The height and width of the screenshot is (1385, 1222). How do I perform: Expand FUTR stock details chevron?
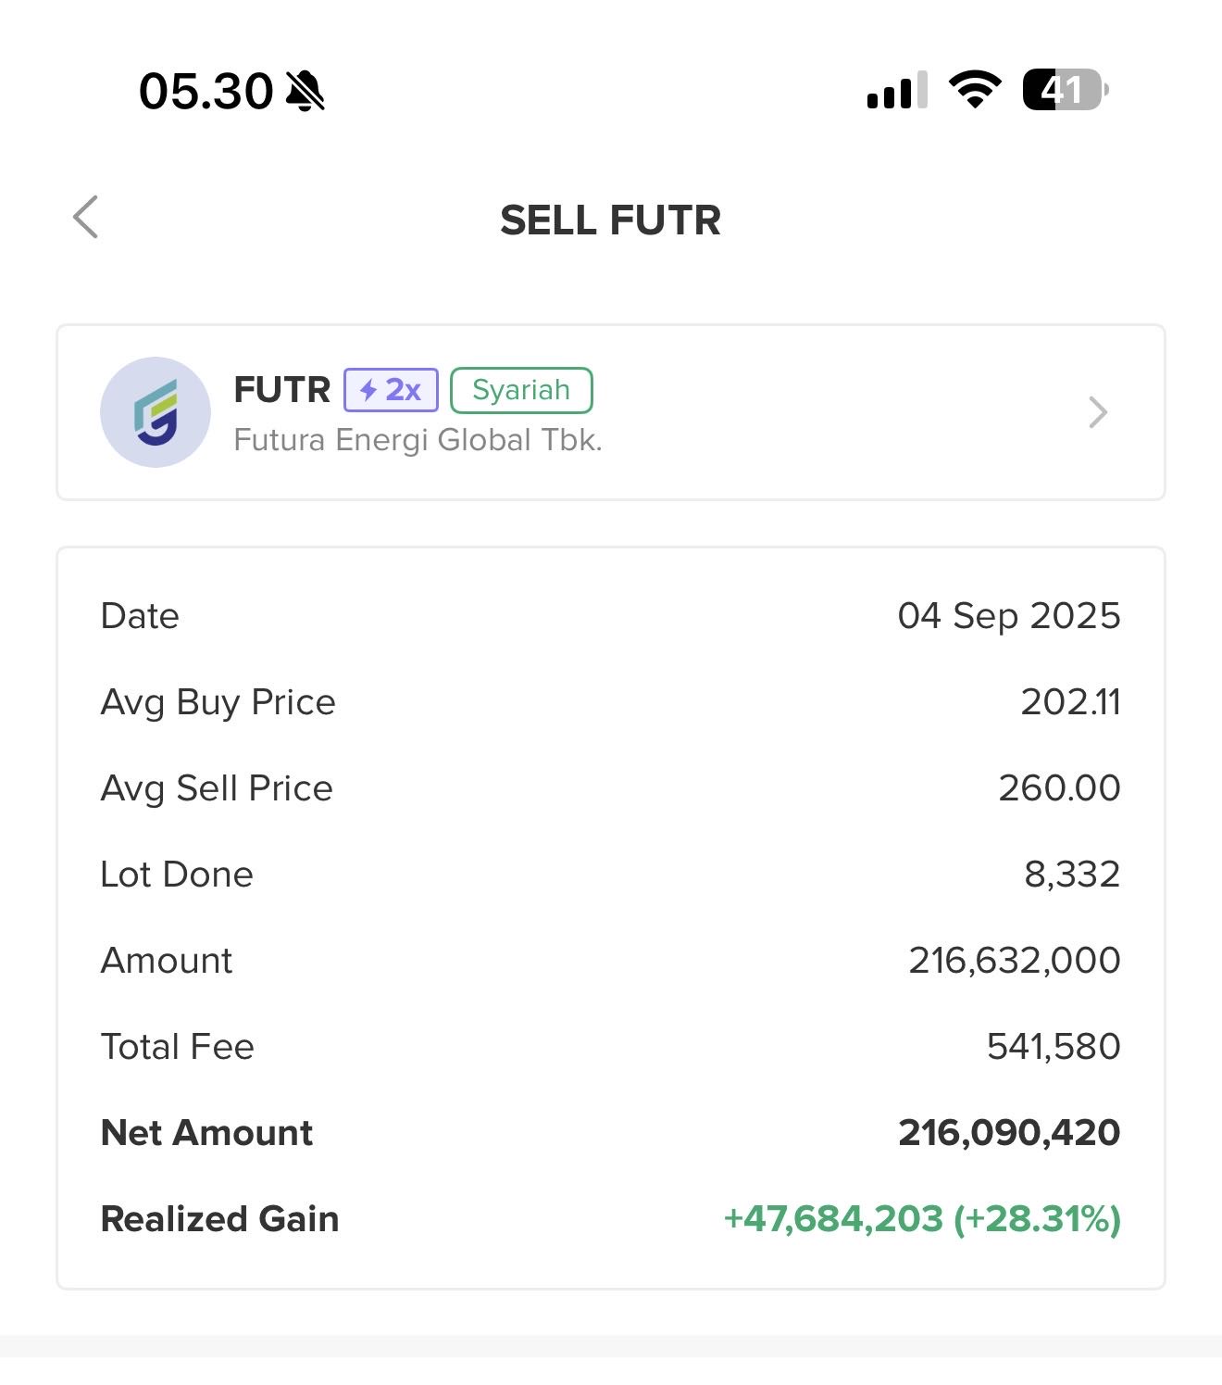1098,412
